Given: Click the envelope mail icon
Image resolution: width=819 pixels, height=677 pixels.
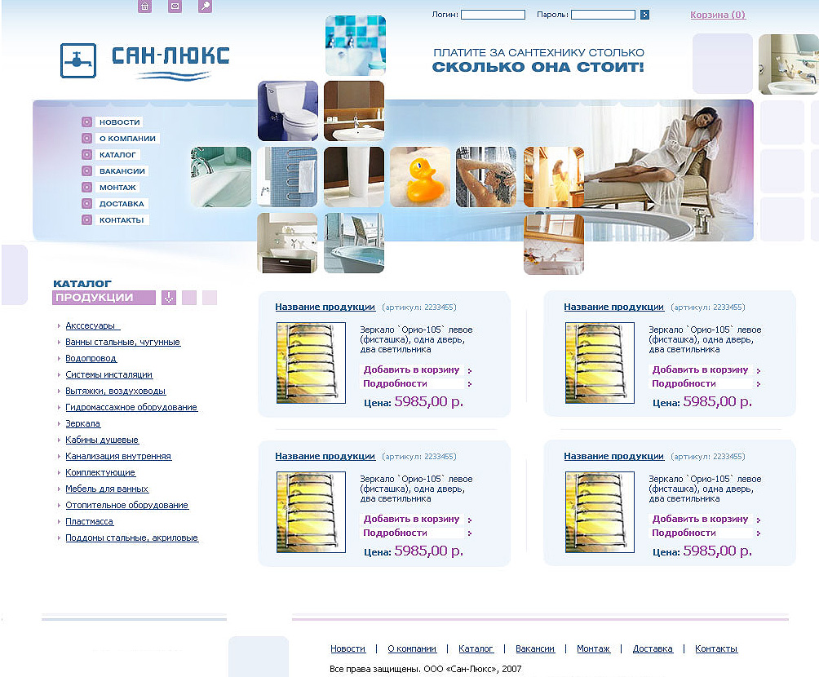Looking at the screenshot, I should click(x=175, y=7).
